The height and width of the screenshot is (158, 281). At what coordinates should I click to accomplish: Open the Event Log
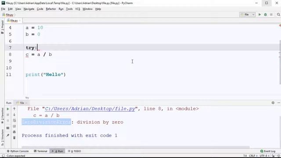268,151
